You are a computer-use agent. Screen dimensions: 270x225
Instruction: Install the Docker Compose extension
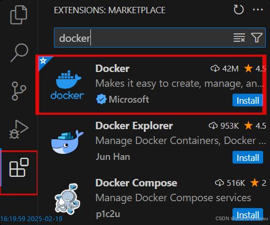click(248, 214)
